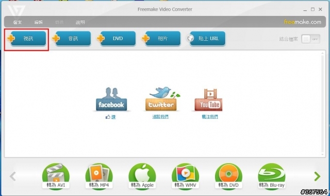Viewport: 330px width, 196px height.
Task: Select the 轉為 DVD output icon
Action: coord(228,176)
